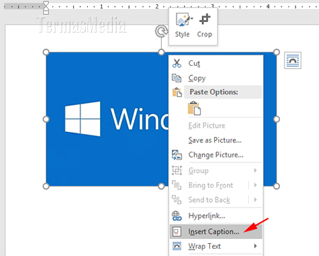This screenshot has height=256, width=319.
Task: Select the Crop tool
Action: (205, 25)
